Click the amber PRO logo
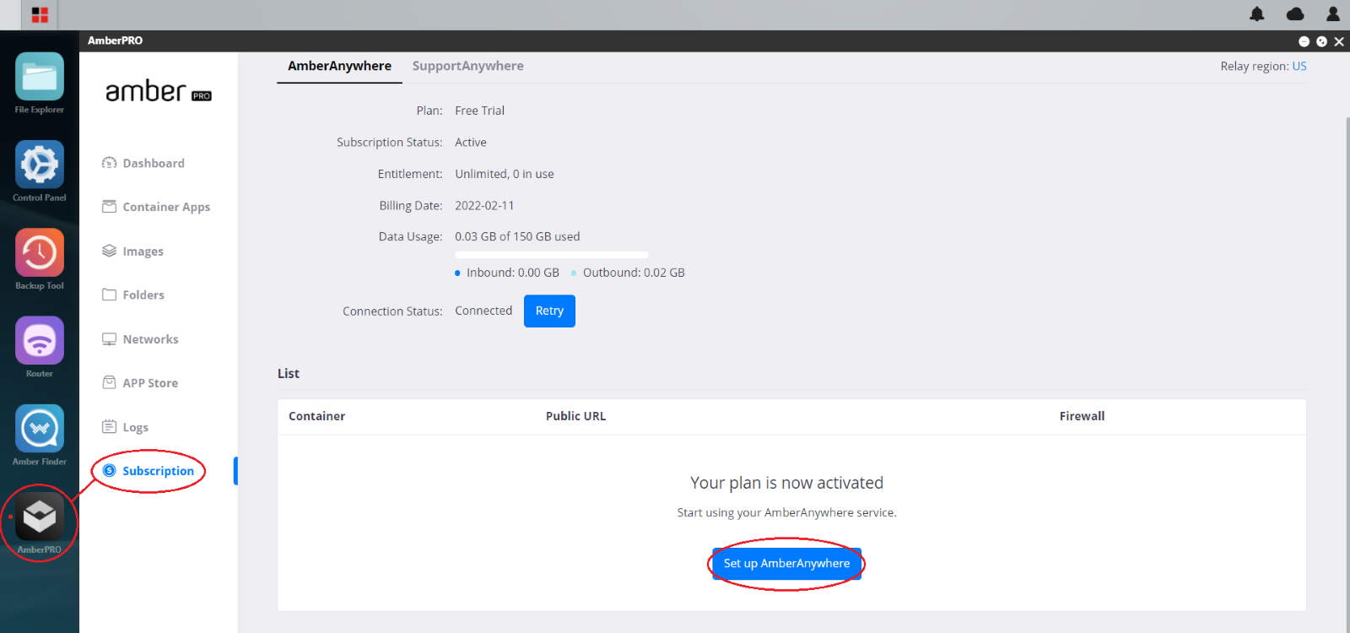1350x633 pixels. pos(159,91)
